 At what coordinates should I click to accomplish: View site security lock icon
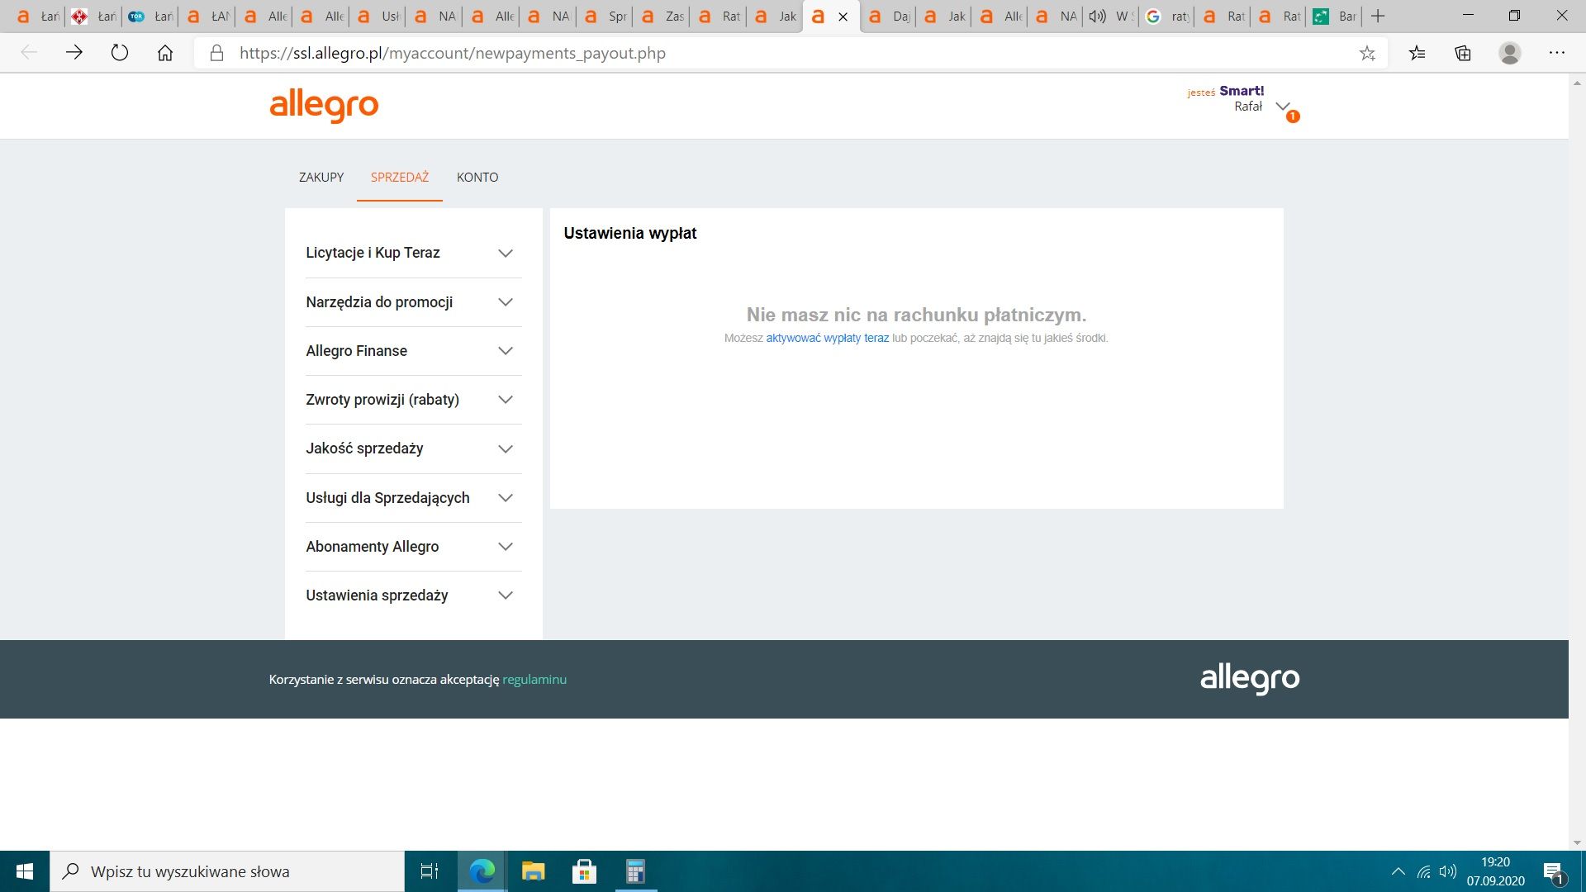pyautogui.click(x=216, y=53)
